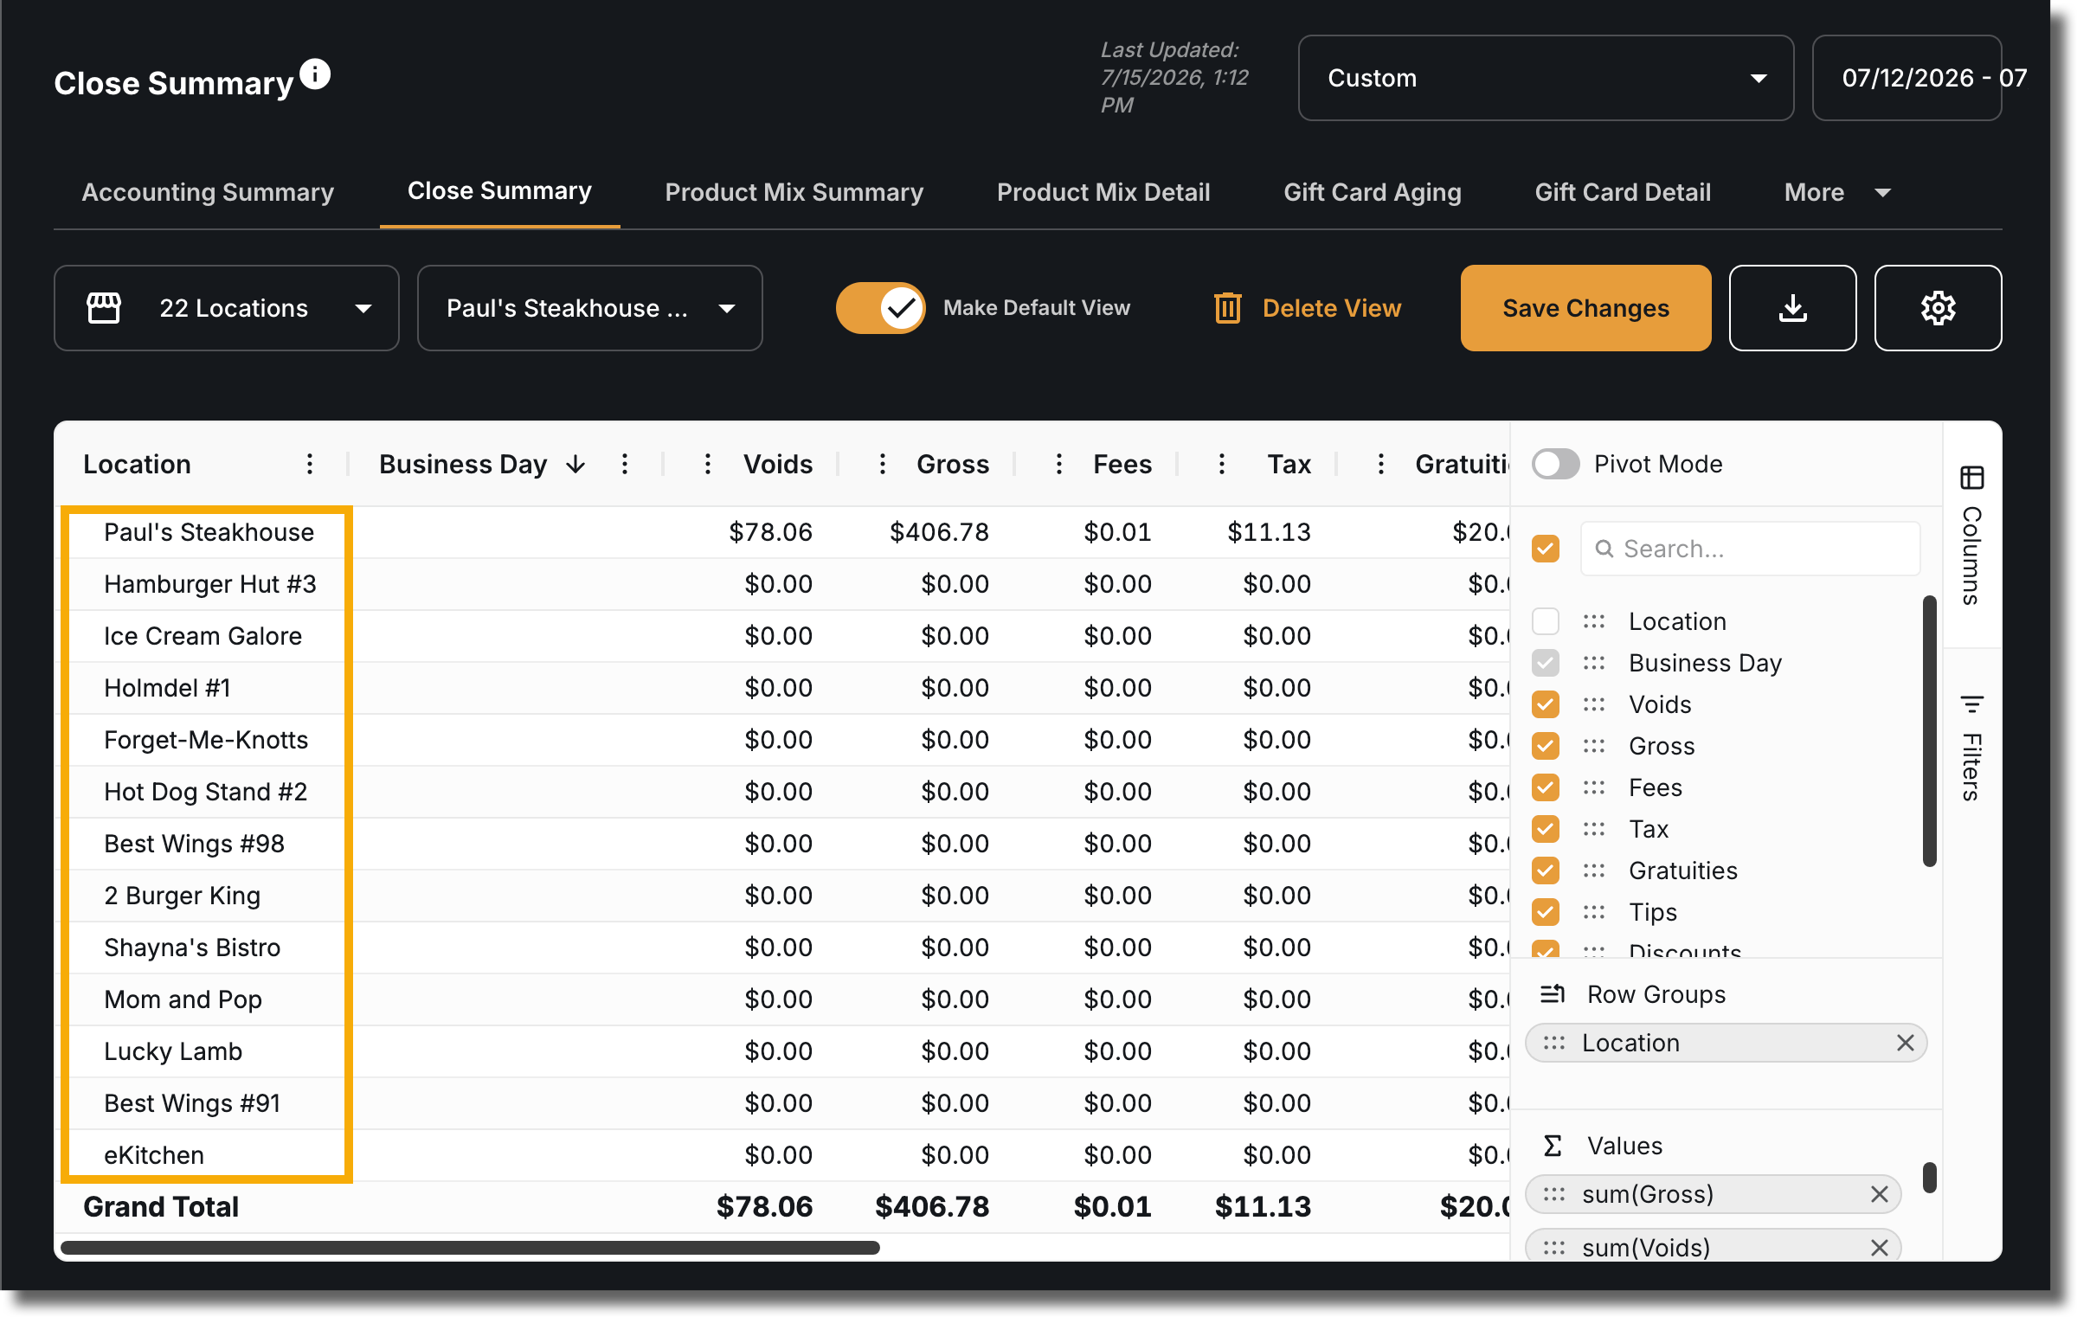Viewport: 2077px width, 1317px height.
Task: Open the Custom date range dropdown
Action: [1546, 78]
